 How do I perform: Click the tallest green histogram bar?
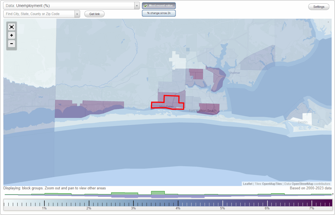[x=158, y=193]
